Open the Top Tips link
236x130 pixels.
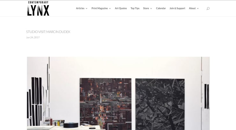[135, 8]
